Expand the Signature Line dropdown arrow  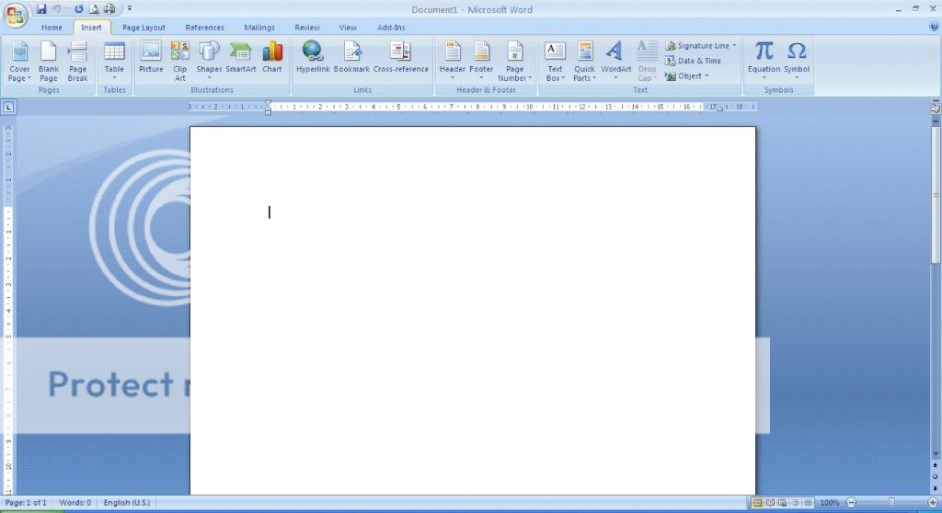(734, 46)
